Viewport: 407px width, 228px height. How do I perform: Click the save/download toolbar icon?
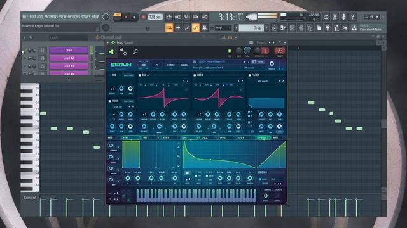[354, 28]
